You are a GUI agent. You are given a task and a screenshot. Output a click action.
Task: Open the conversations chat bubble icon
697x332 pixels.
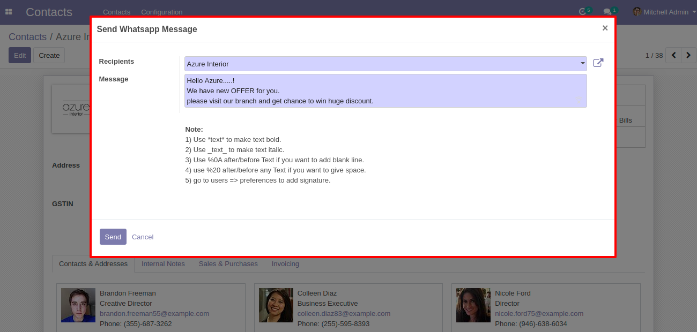607,12
